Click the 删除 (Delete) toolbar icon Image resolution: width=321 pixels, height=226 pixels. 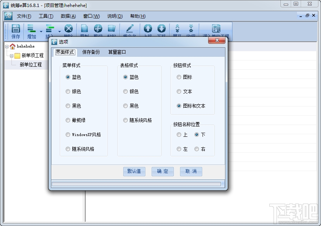[x=68, y=29]
